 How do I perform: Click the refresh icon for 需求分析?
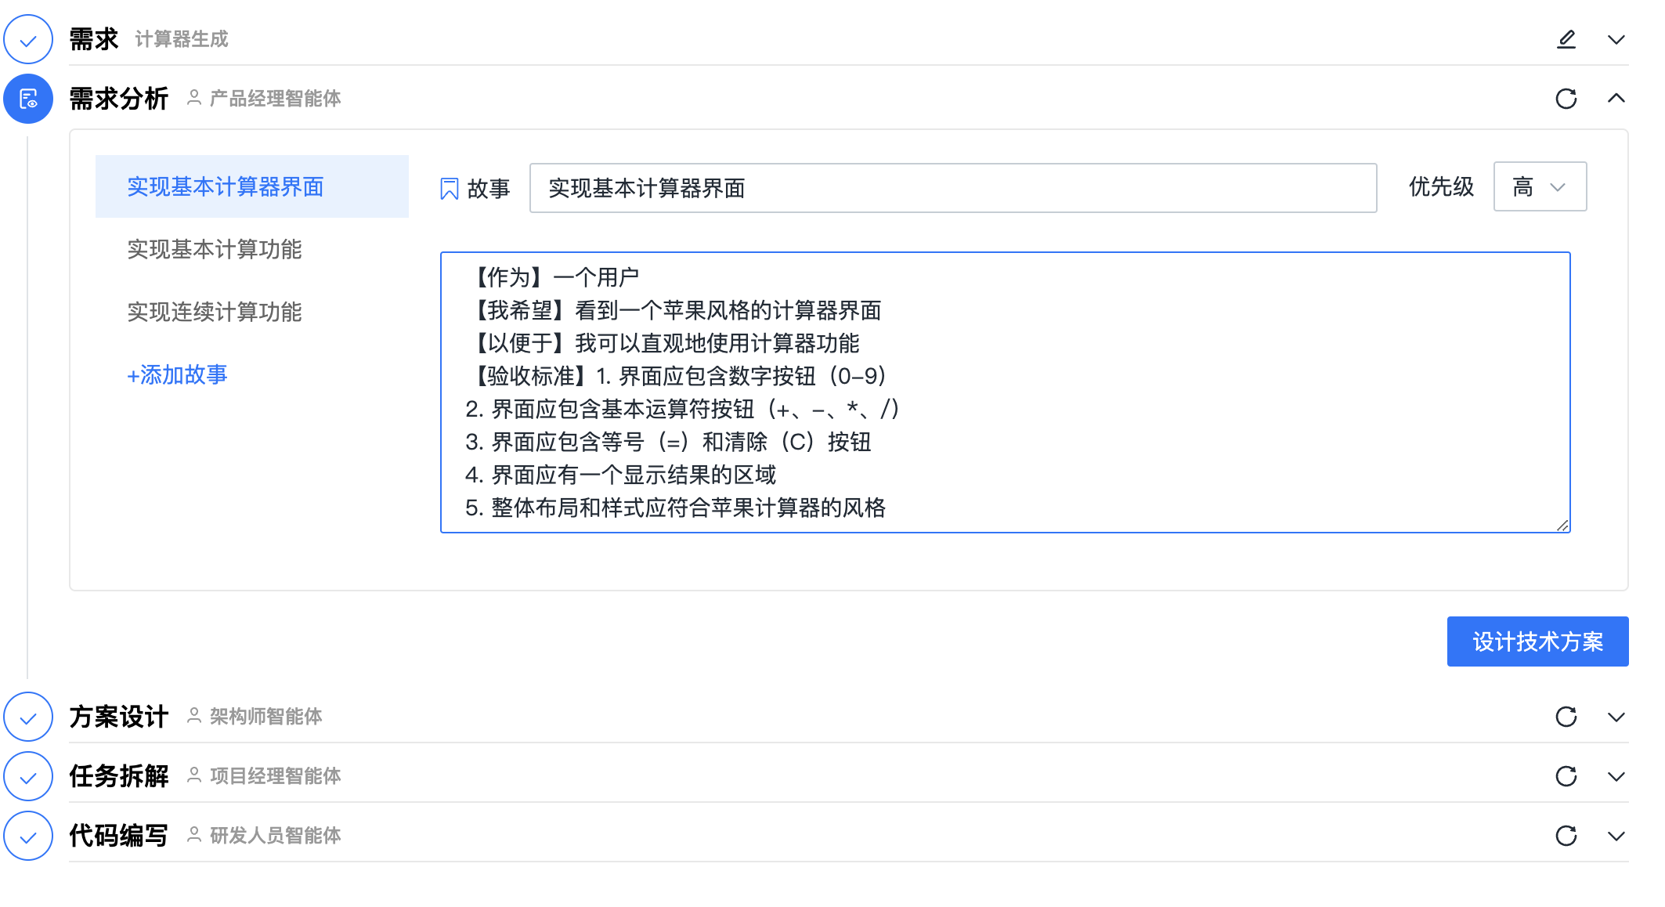[x=1566, y=99]
